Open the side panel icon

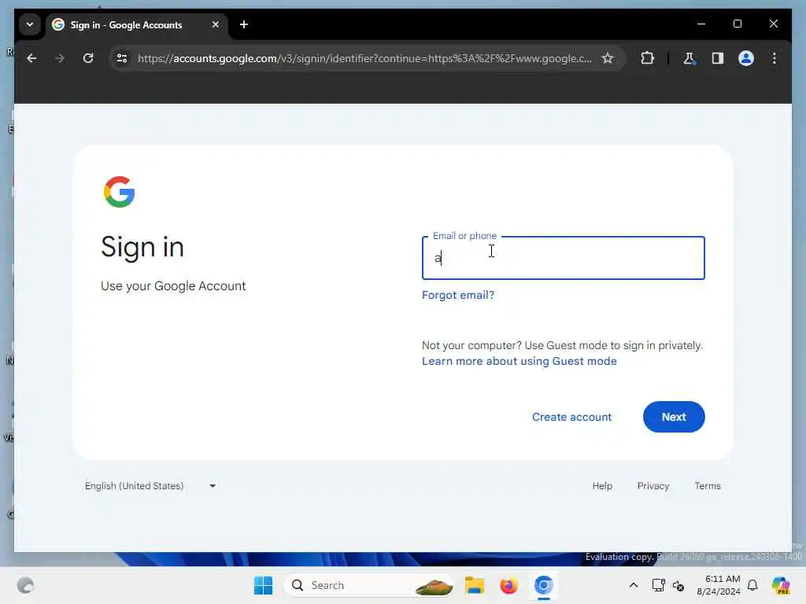click(x=718, y=58)
